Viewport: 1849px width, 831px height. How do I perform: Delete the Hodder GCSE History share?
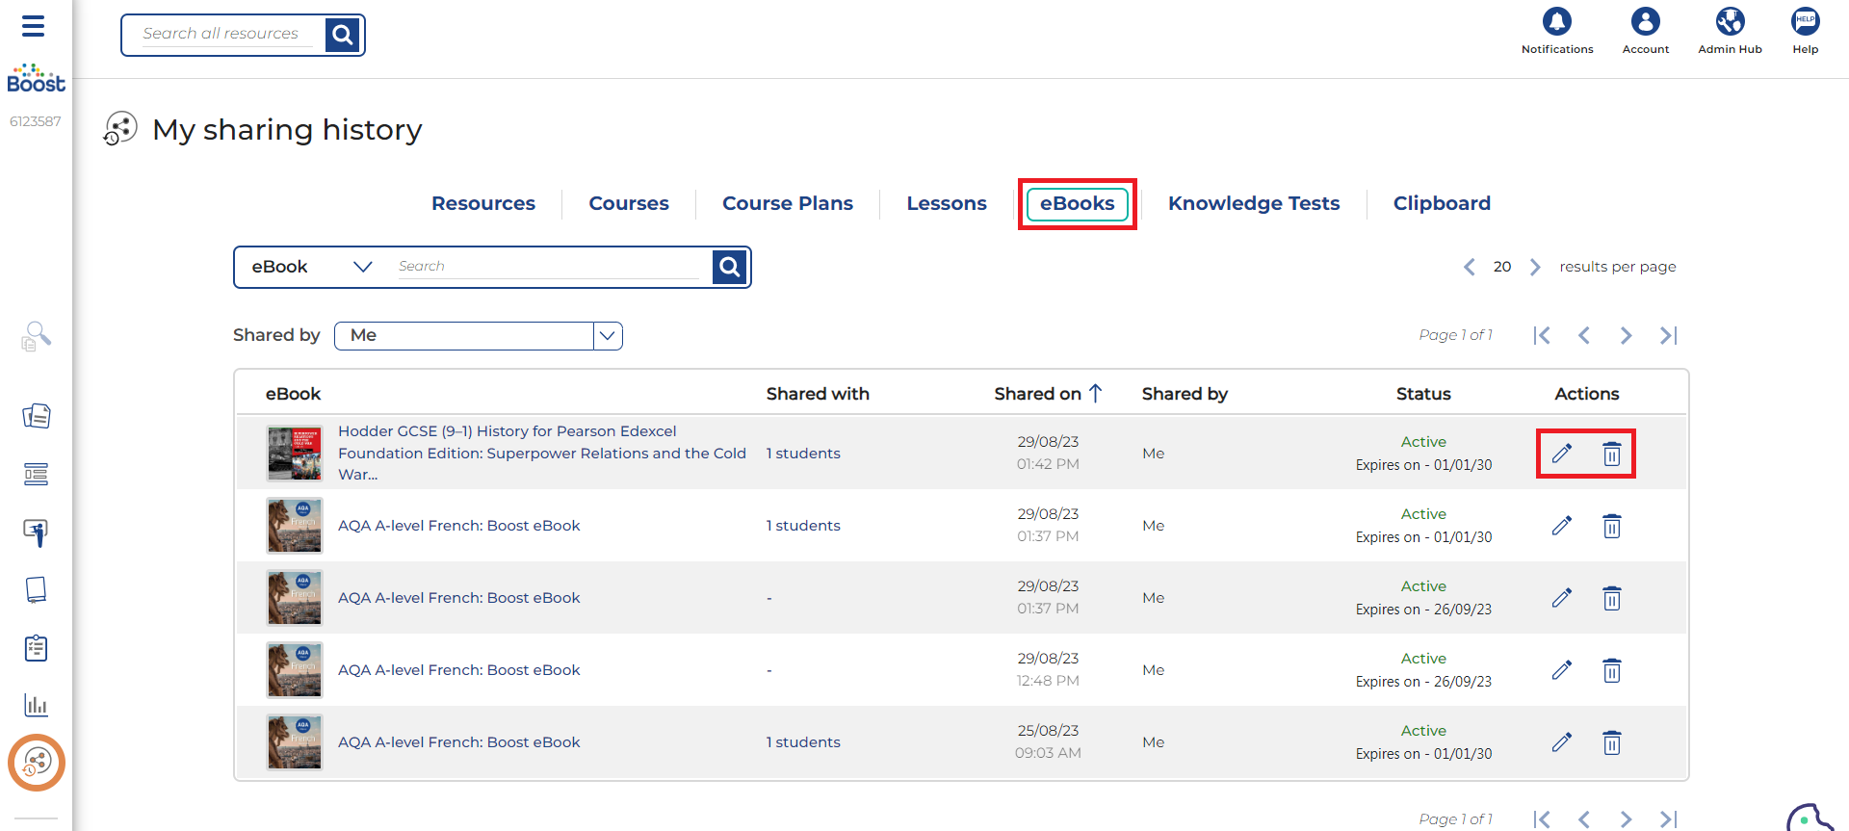[1611, 454]
